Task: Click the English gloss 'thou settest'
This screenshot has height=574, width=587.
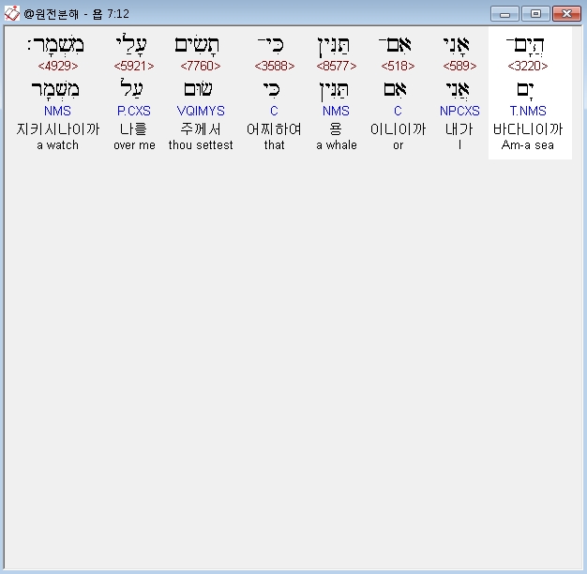Action: [201, 144]
